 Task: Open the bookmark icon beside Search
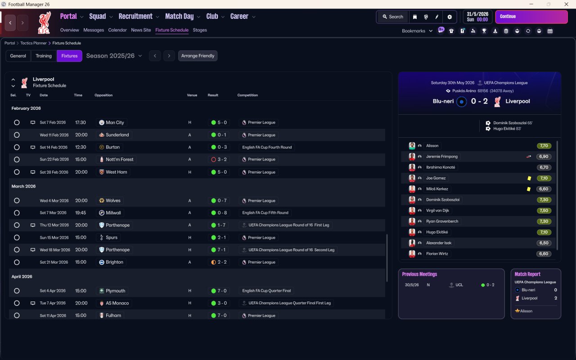(x=415, y=17)
